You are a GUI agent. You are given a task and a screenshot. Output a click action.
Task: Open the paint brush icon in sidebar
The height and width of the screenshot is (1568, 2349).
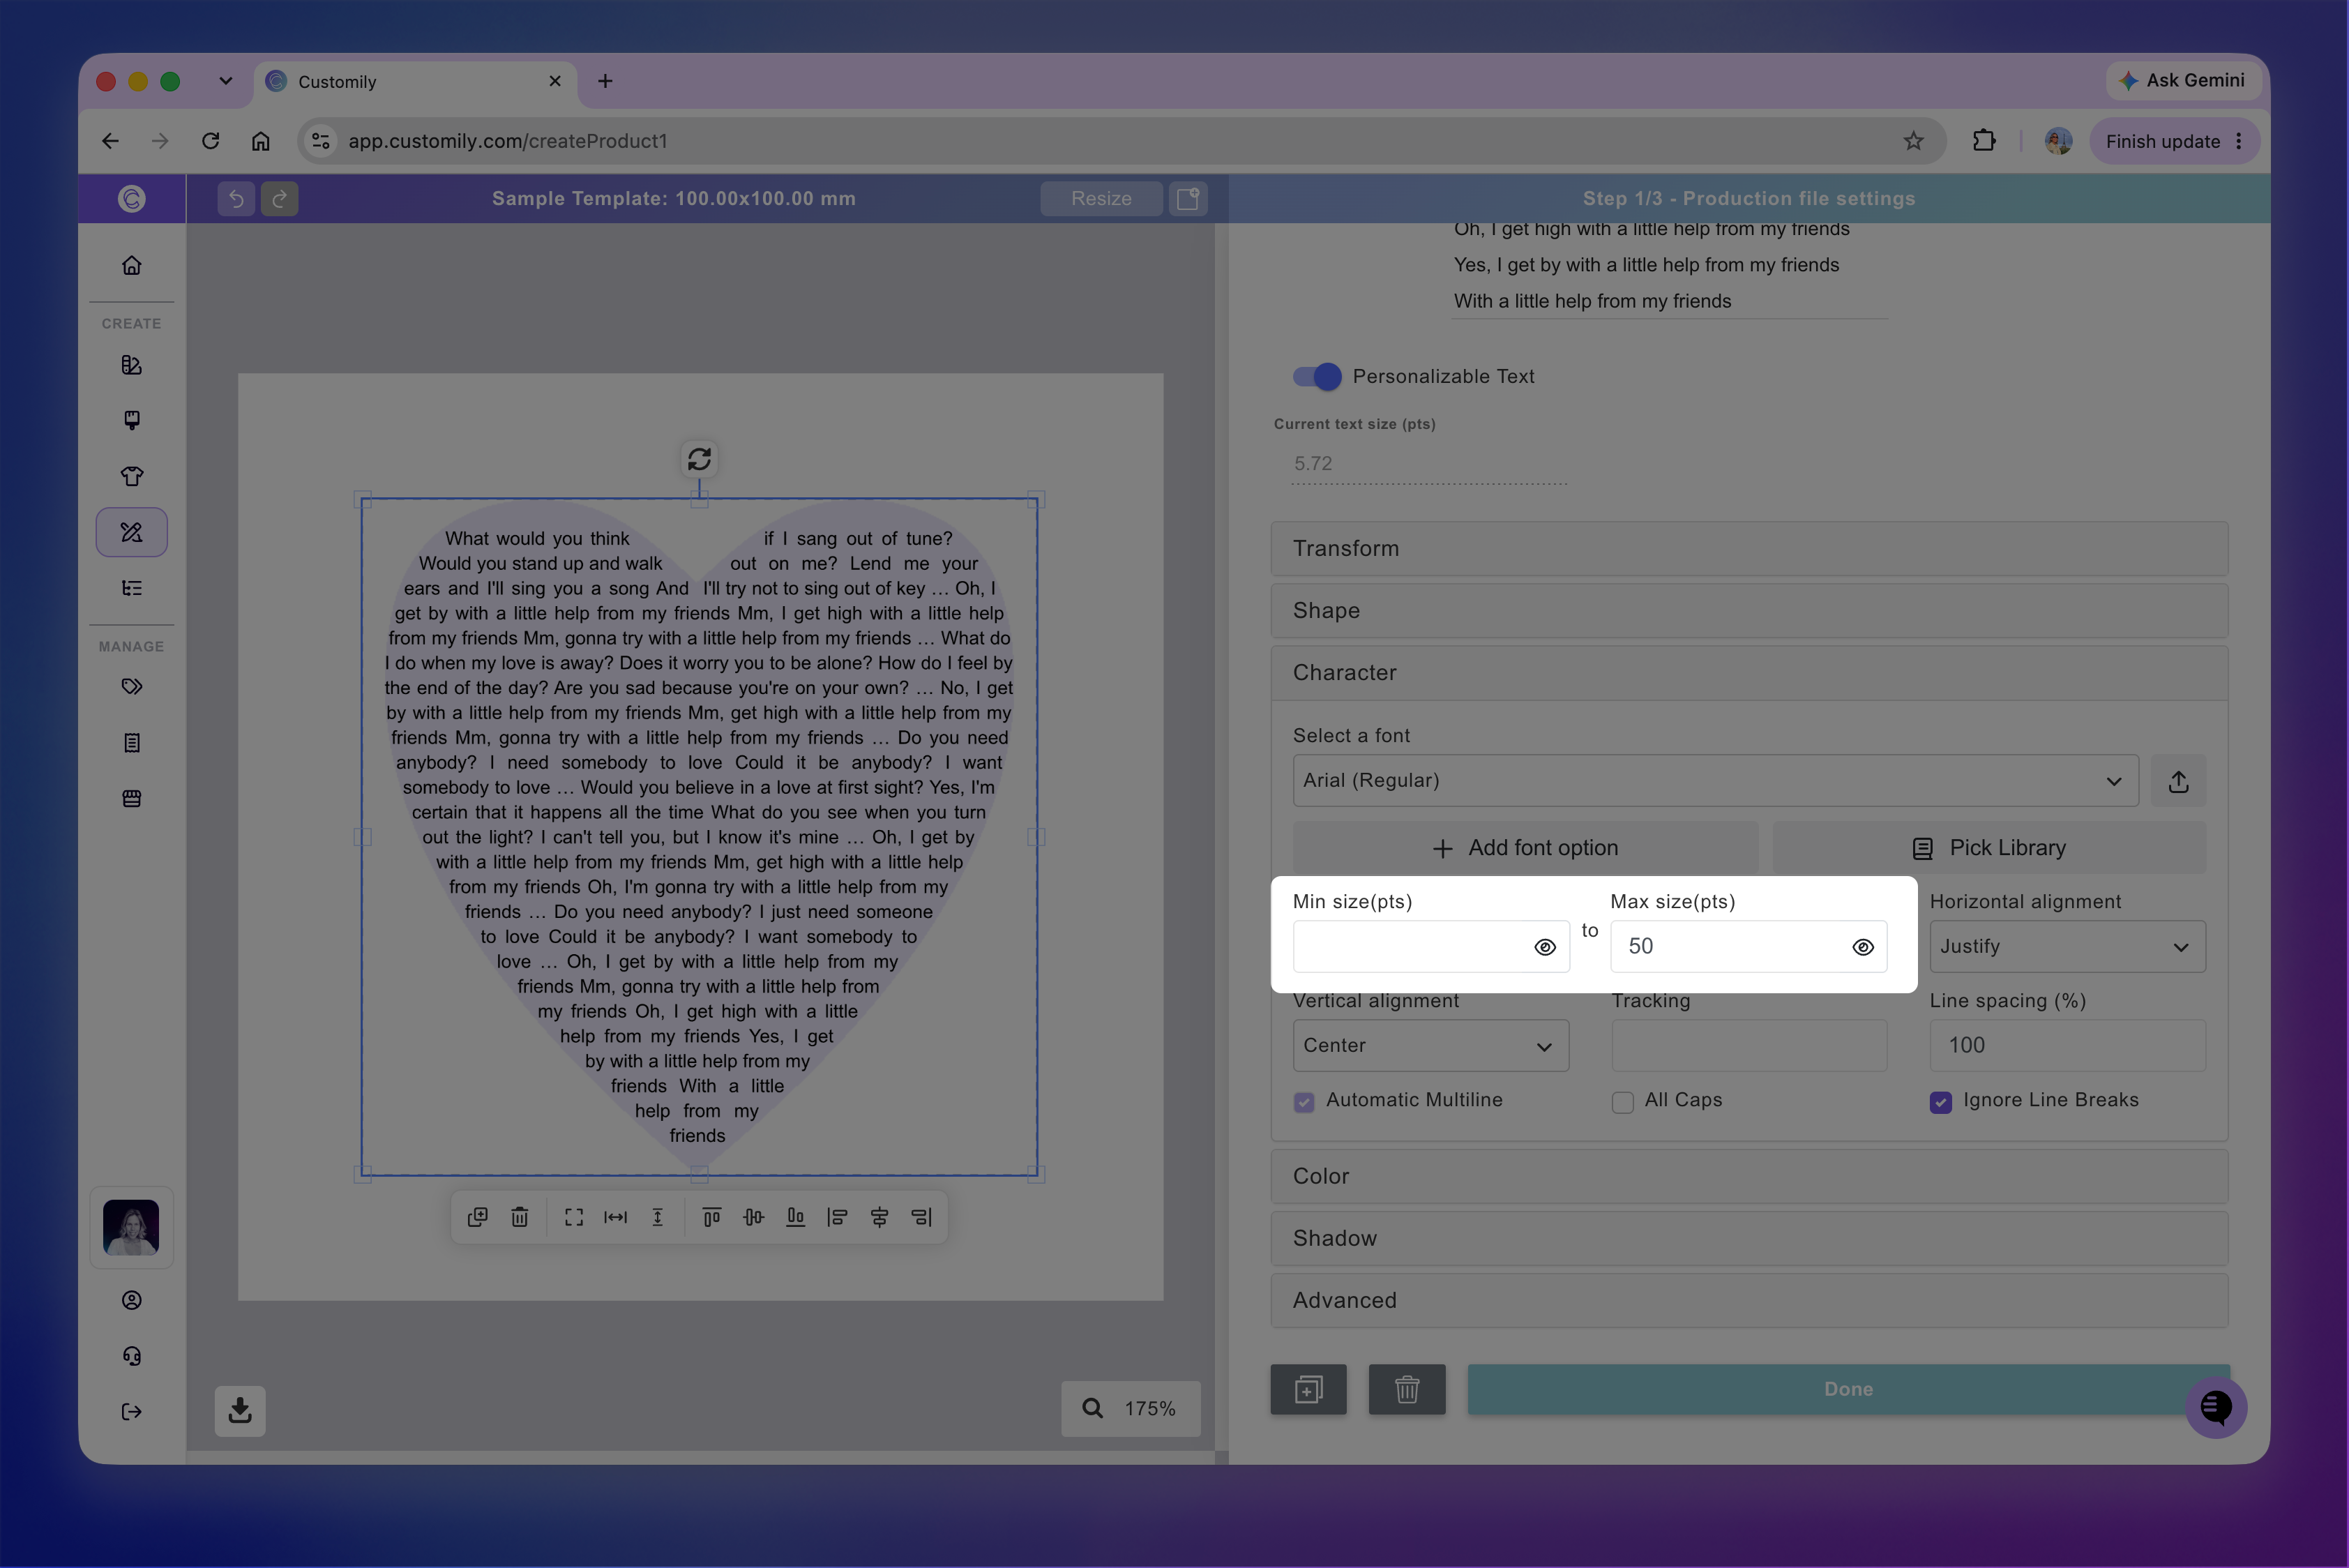tap(131, 420)
